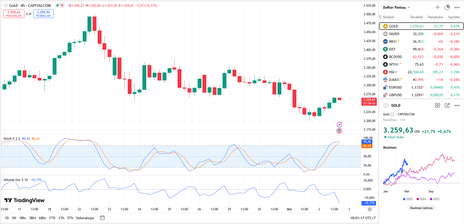
Task: Toggle the 2024 series in seasonal legend
Action: (x=421, y=199)
